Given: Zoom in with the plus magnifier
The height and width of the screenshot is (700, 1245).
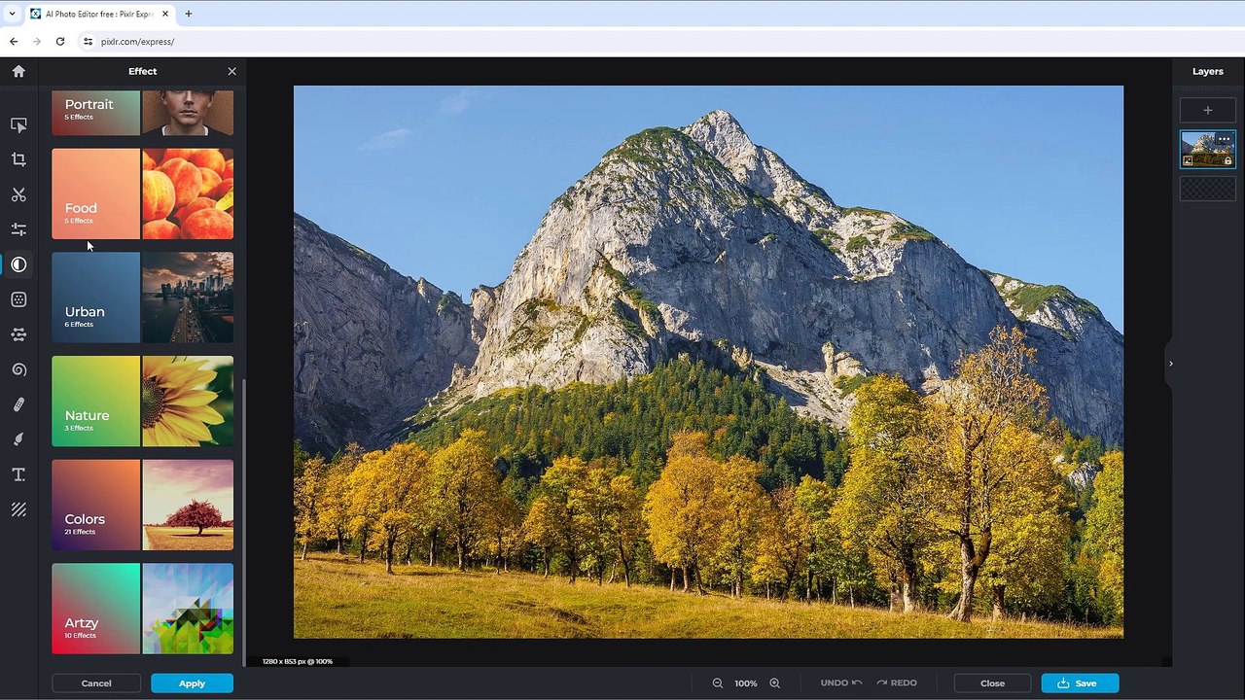Looking at the screenshot, I should point(775,683).
